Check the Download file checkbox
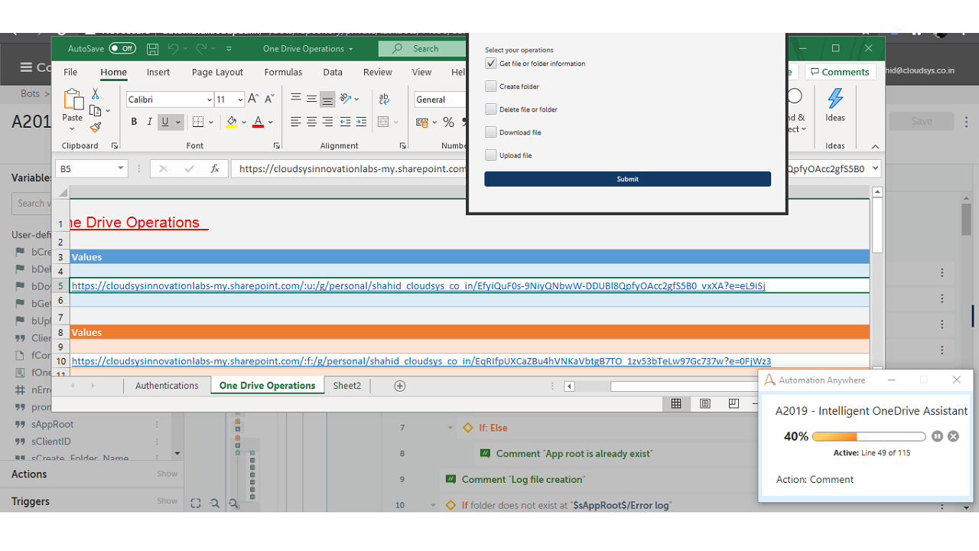Image resolution: width=979 pixels, height=551 pixels. (491, 132)
